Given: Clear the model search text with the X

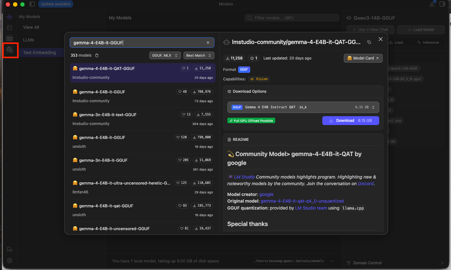Looking at the screenshot, I should click(x=208, y=43).
